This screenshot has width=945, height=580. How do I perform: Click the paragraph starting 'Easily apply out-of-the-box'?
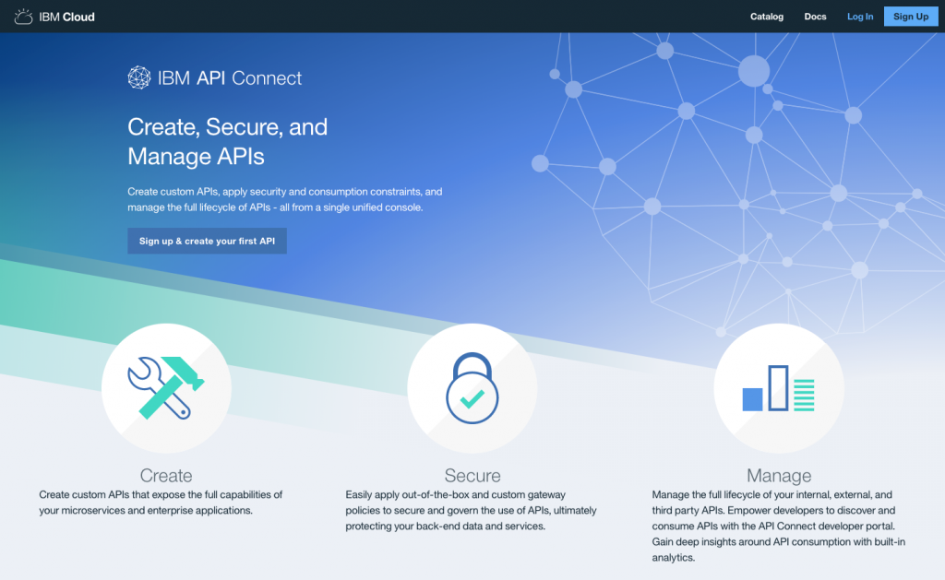(471, 510)
